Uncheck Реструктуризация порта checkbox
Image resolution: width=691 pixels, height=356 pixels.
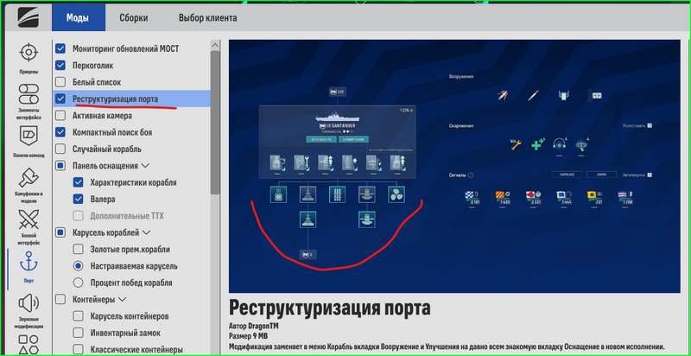[x=60, y=99]
